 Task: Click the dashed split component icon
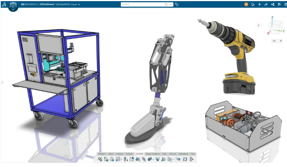(169, 159)
